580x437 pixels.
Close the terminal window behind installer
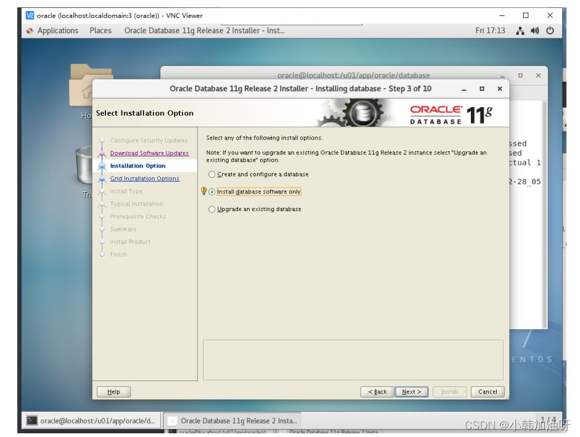pos(538,75)
